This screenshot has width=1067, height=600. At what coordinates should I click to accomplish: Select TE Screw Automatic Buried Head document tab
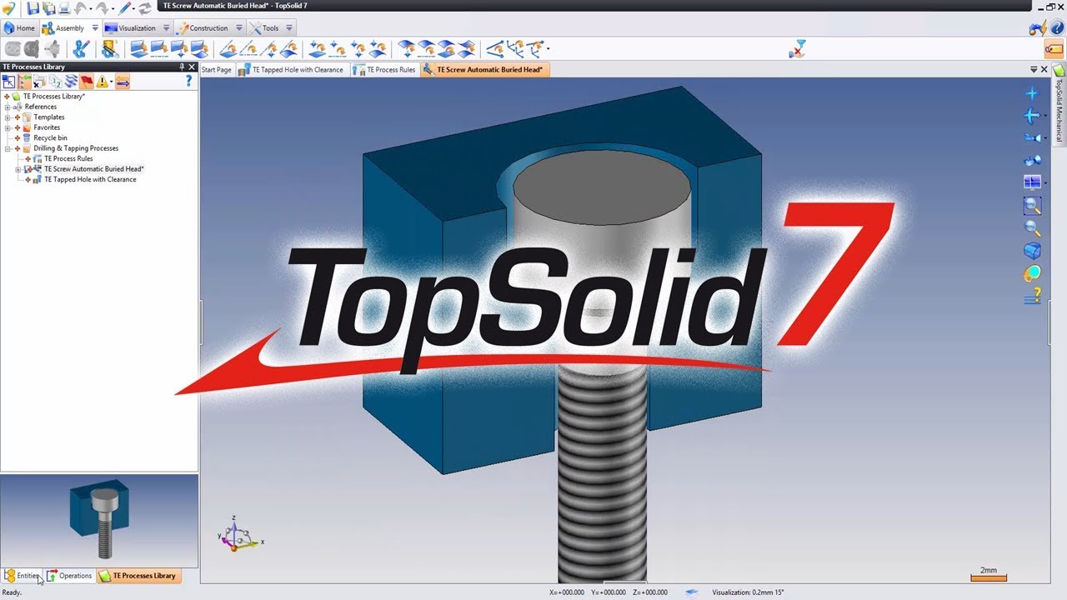[x=484, y=70]
